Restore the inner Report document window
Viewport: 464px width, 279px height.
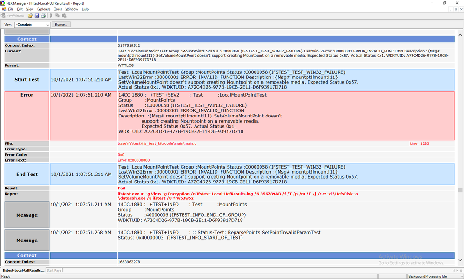[456, 9]
